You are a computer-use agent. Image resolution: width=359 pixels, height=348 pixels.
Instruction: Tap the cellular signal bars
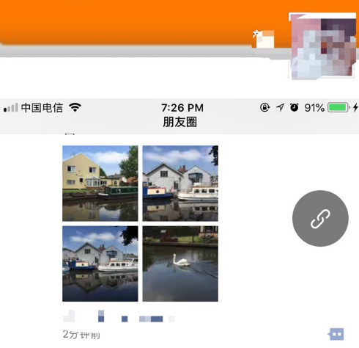(11, 107)
